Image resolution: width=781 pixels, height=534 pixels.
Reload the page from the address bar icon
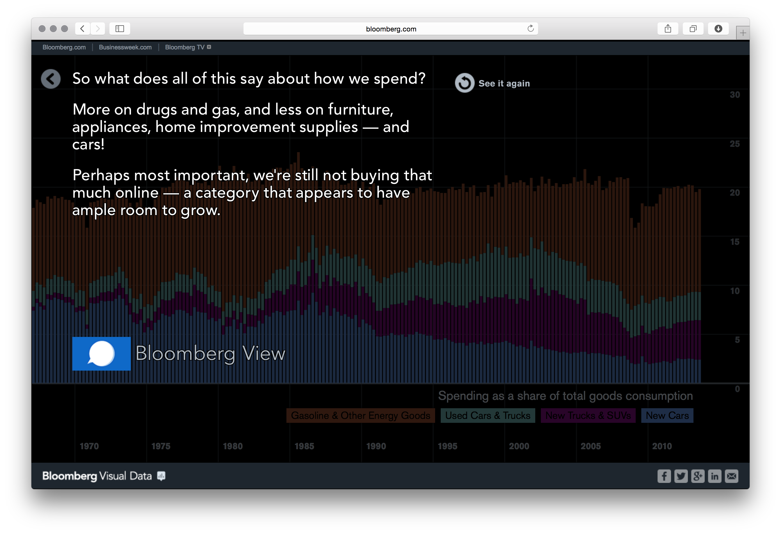530,29
